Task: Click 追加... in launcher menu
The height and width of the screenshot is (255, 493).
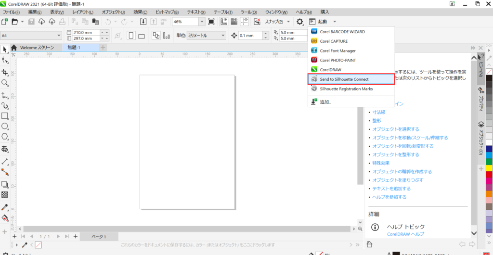Action: (x=351, y=102)
